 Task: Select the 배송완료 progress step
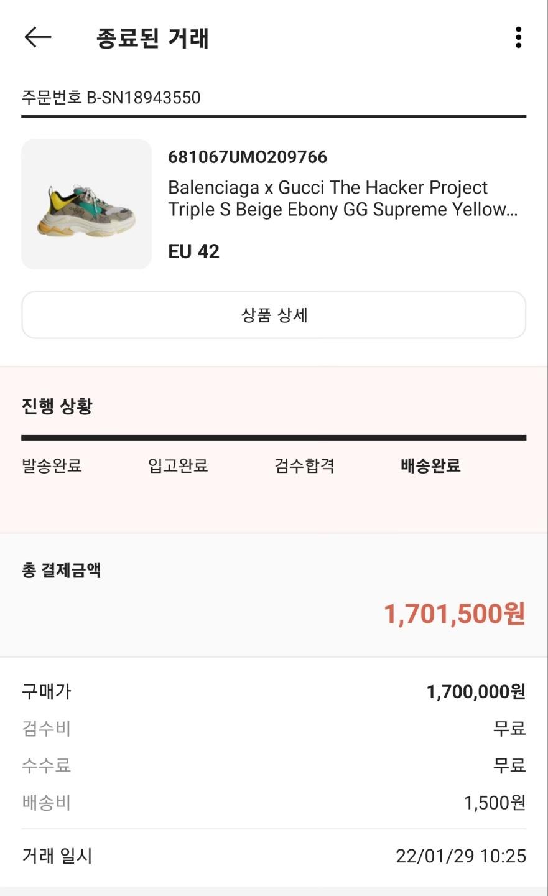tap(430, 465)
